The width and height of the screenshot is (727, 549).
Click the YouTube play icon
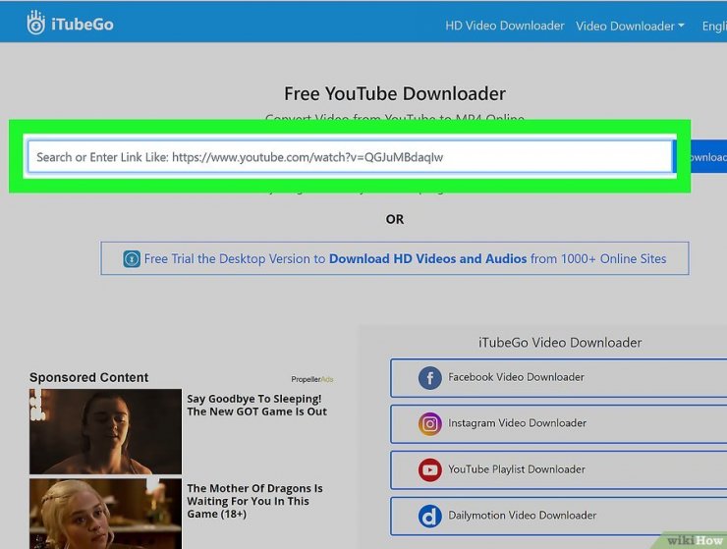[429, 469]
